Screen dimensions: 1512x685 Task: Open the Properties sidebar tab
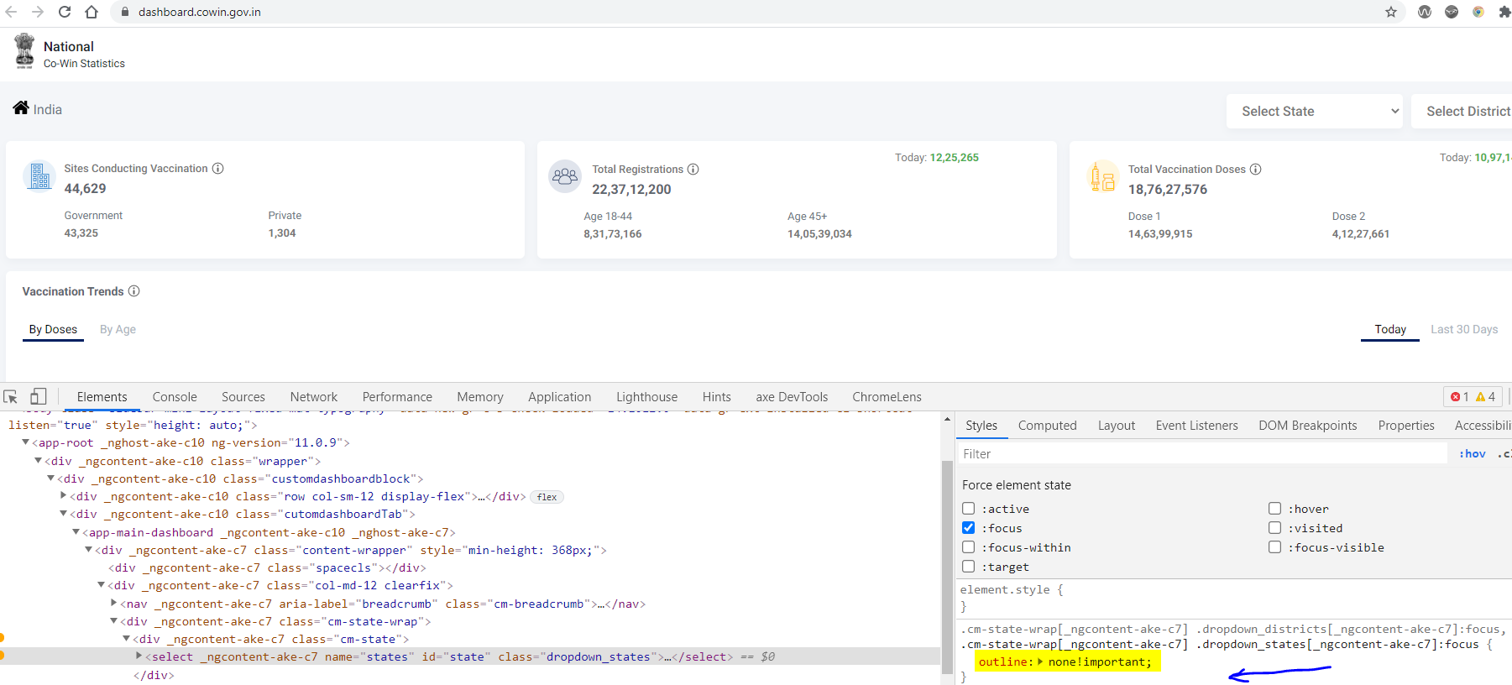(x=1406, y=426)
